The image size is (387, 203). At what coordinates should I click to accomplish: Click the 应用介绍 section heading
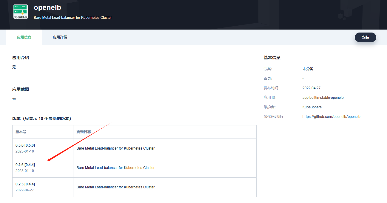21,58
